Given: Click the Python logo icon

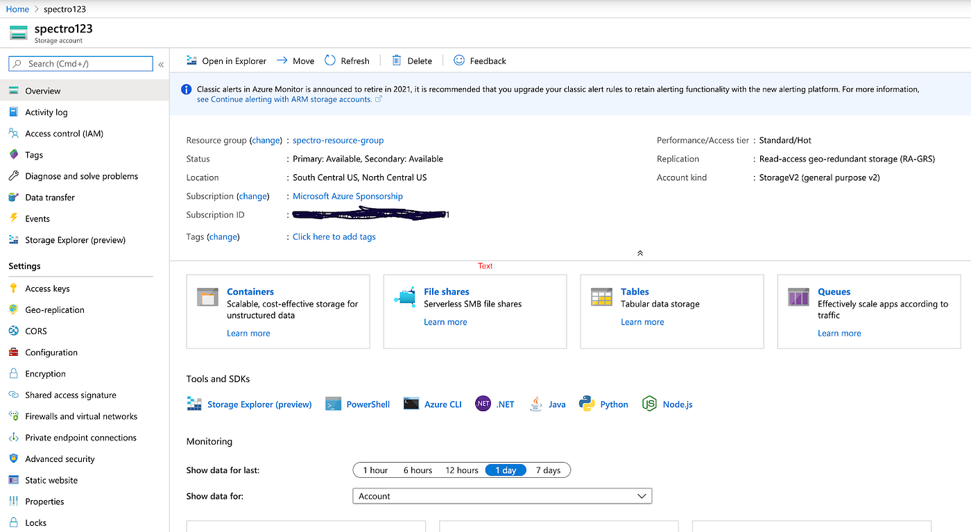Looking at the screenshot, I should point(587,404).
